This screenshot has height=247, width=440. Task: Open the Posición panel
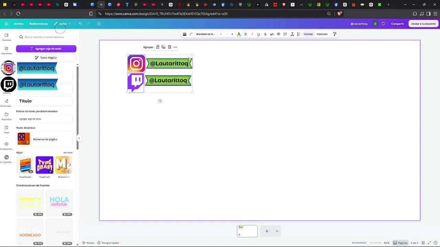[322, 34]
